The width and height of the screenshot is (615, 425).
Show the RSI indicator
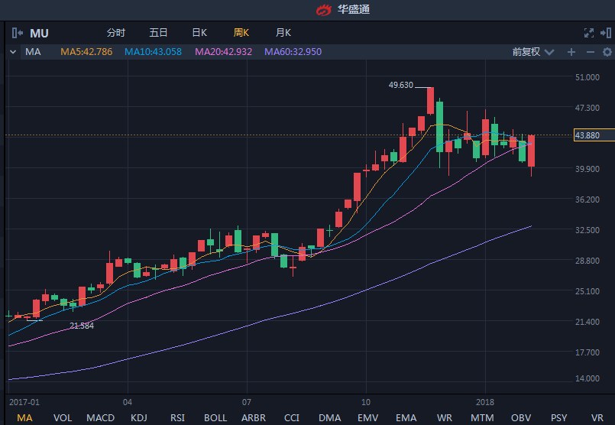(177, 417)
